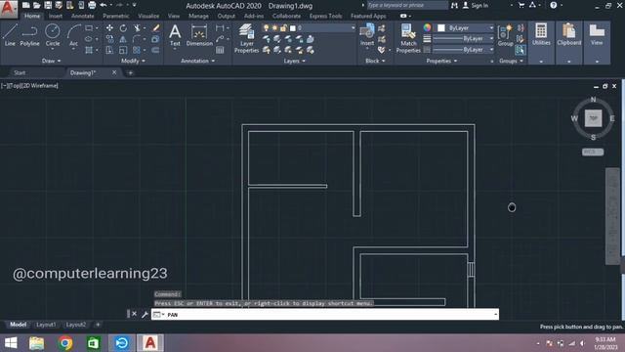This screenshot has height=352, width=625.
Task: Expand the Annotation panel
Action: [x=197, y=61]
